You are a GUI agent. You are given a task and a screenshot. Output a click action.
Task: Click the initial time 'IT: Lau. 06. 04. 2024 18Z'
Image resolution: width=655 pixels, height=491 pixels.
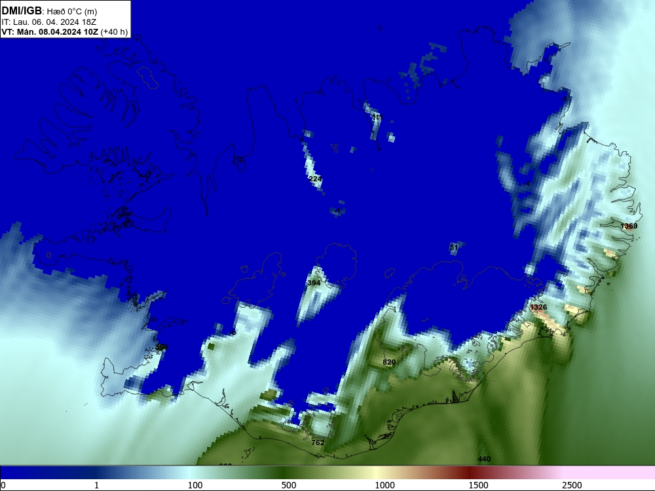[x=49, y=22]
